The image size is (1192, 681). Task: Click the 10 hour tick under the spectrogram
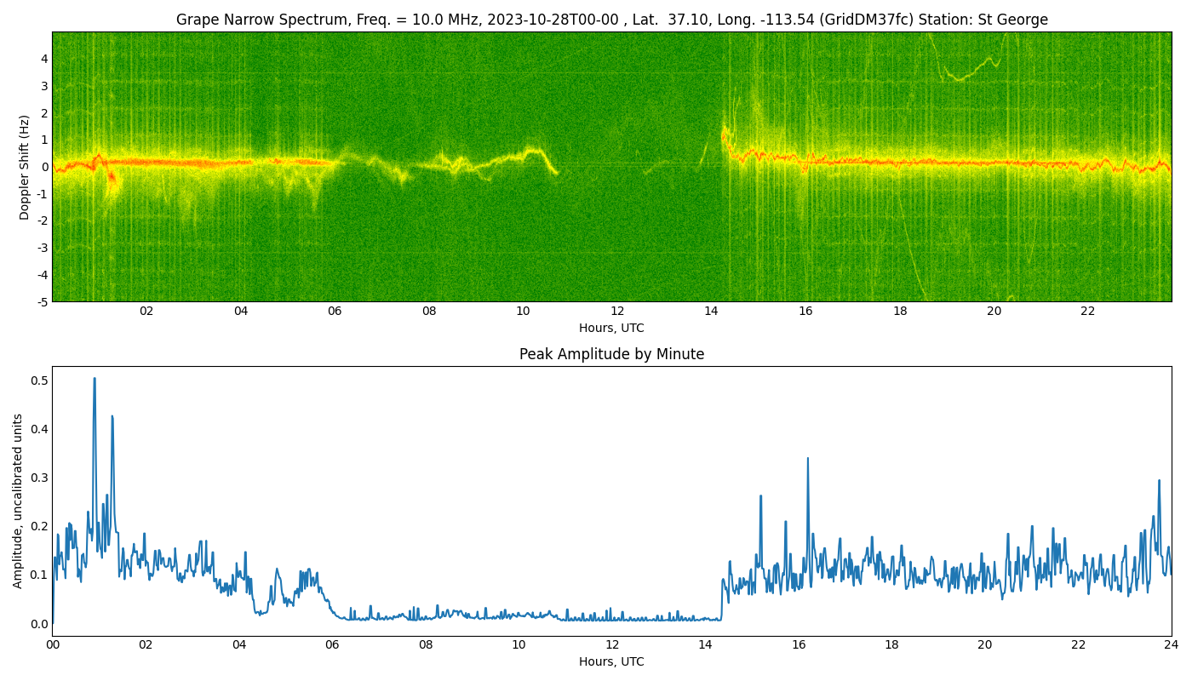[x=523, y=312]
